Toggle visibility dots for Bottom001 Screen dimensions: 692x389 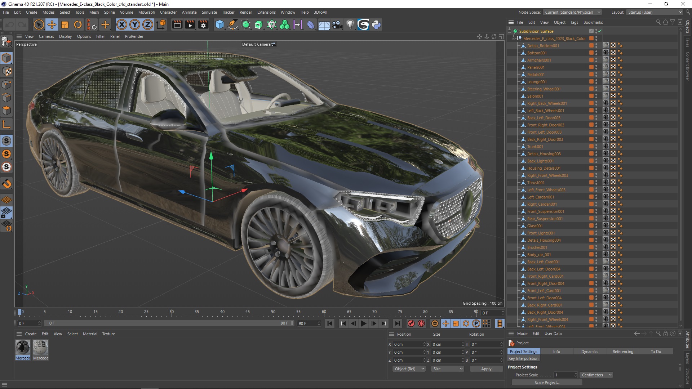click(596, 53)
